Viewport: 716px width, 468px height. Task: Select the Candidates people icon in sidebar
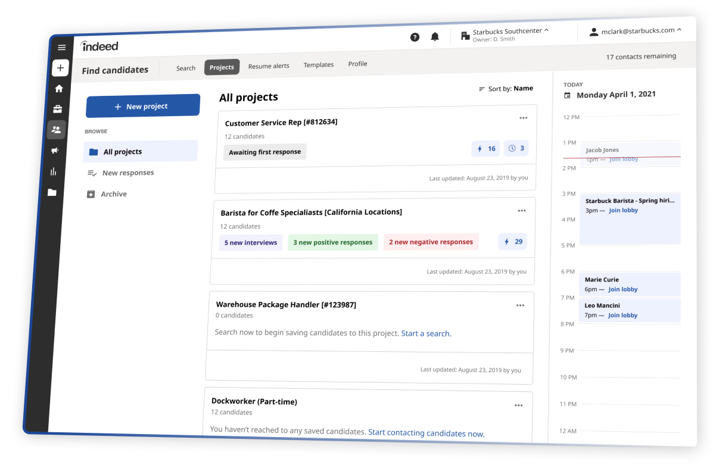coord(57,129)
